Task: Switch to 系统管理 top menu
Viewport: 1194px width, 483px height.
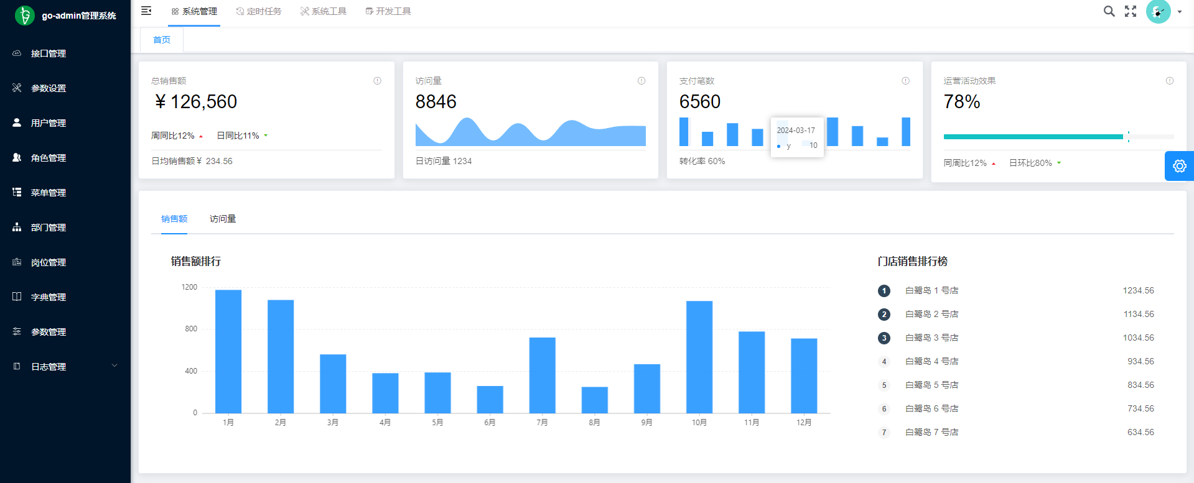Action: pos(194,12)
